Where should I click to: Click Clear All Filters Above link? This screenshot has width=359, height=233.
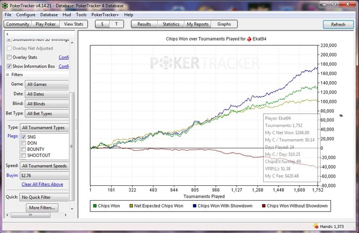[x=43, y=184]
